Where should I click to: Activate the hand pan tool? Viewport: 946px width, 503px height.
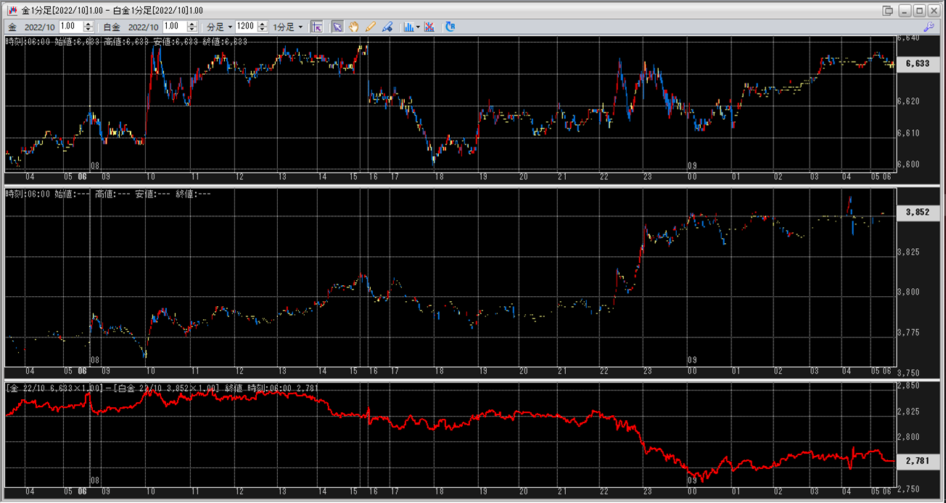pyautogui.click(x=354, y=27)
